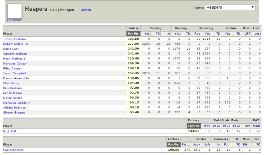Sort by Rushing Yds column
Image resolution: width=264 pixels, height=155 pixels.
point(177,34)
